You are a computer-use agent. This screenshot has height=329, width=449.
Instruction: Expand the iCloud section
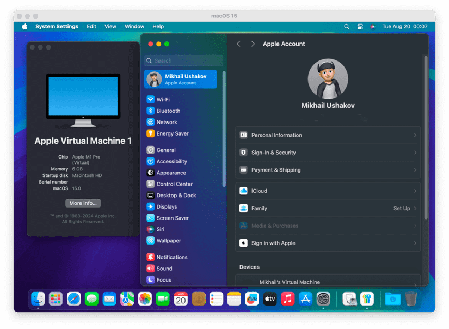tap(328, 191)
